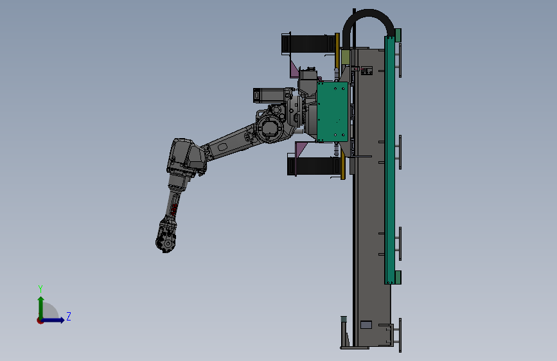This screenshot has height=361, width=557.
Task: Click the red origin ball of the triad
Action: pyautogui.click(x=40, y=321)
